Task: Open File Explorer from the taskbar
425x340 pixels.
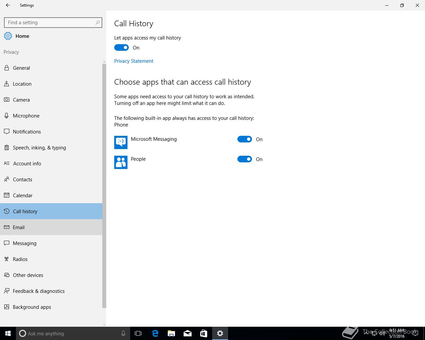Action: pyautogui.click(x=171, y=333)
